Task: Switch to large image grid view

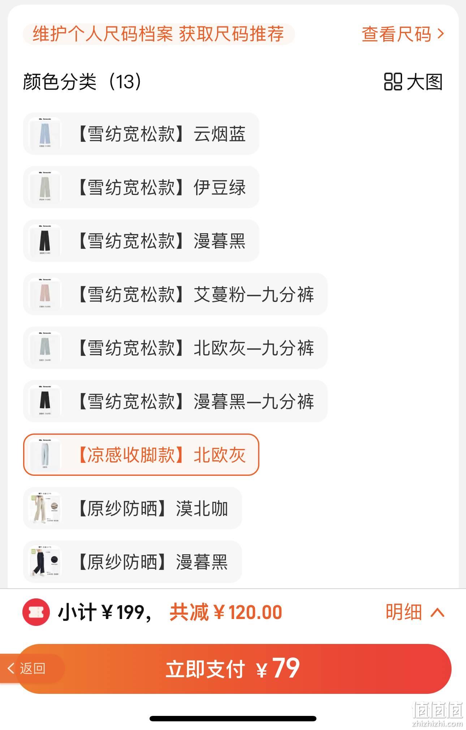Action: pyautogui.click(x=413, y=82)
